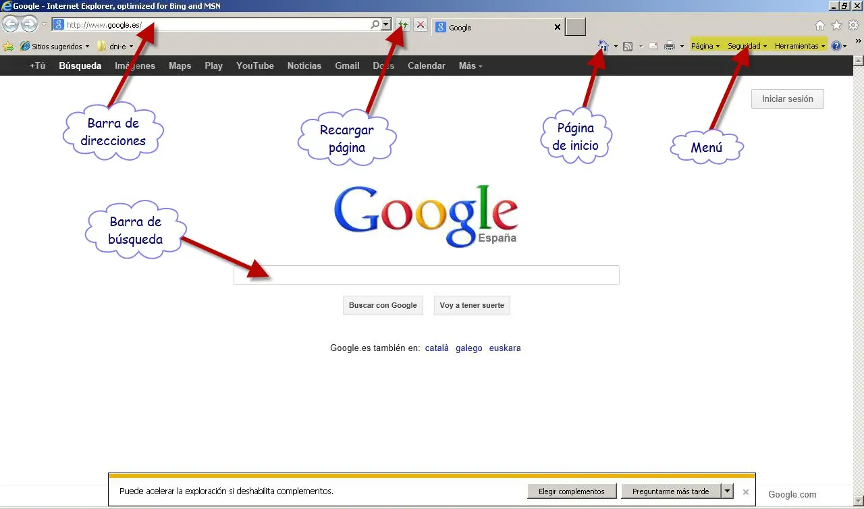Click the RSS feeds icon
Screen dimensions: 864x509
628,47
